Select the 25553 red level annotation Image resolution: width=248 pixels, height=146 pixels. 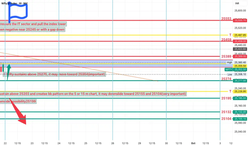(x=226, y=19)
